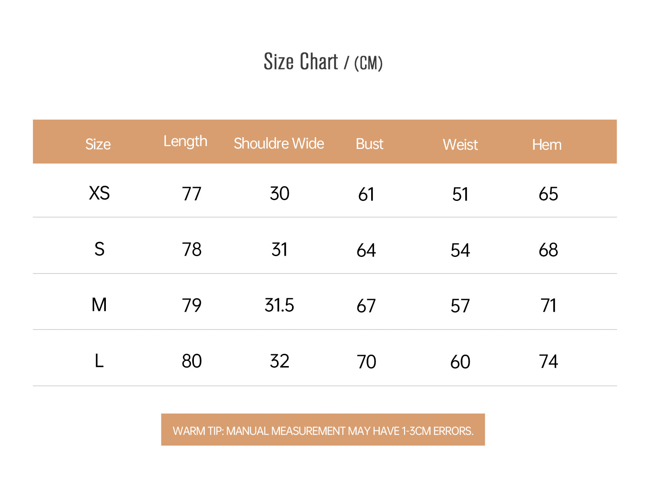The image size is (649, 487).
Task: Select bust value 64 for S
Action: (x=366, y=250)
